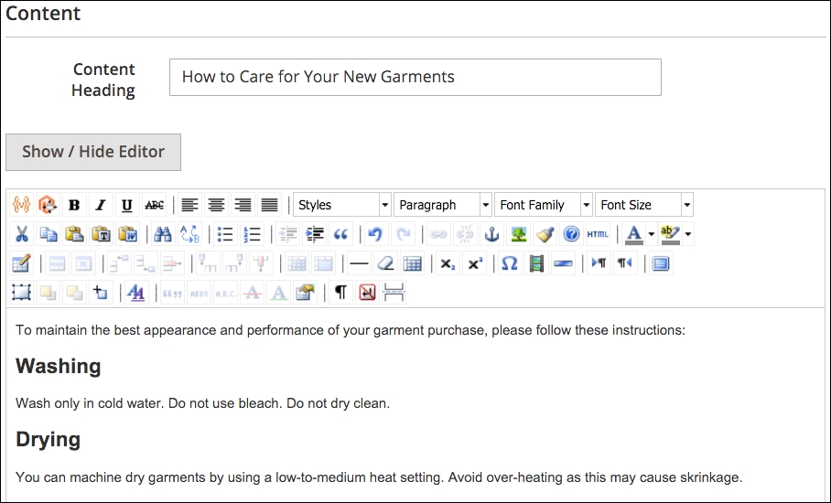The height and width of the screenshot is (503, 831).
Task: Open attributes editor with the hand icon
Action: point(306,293)
